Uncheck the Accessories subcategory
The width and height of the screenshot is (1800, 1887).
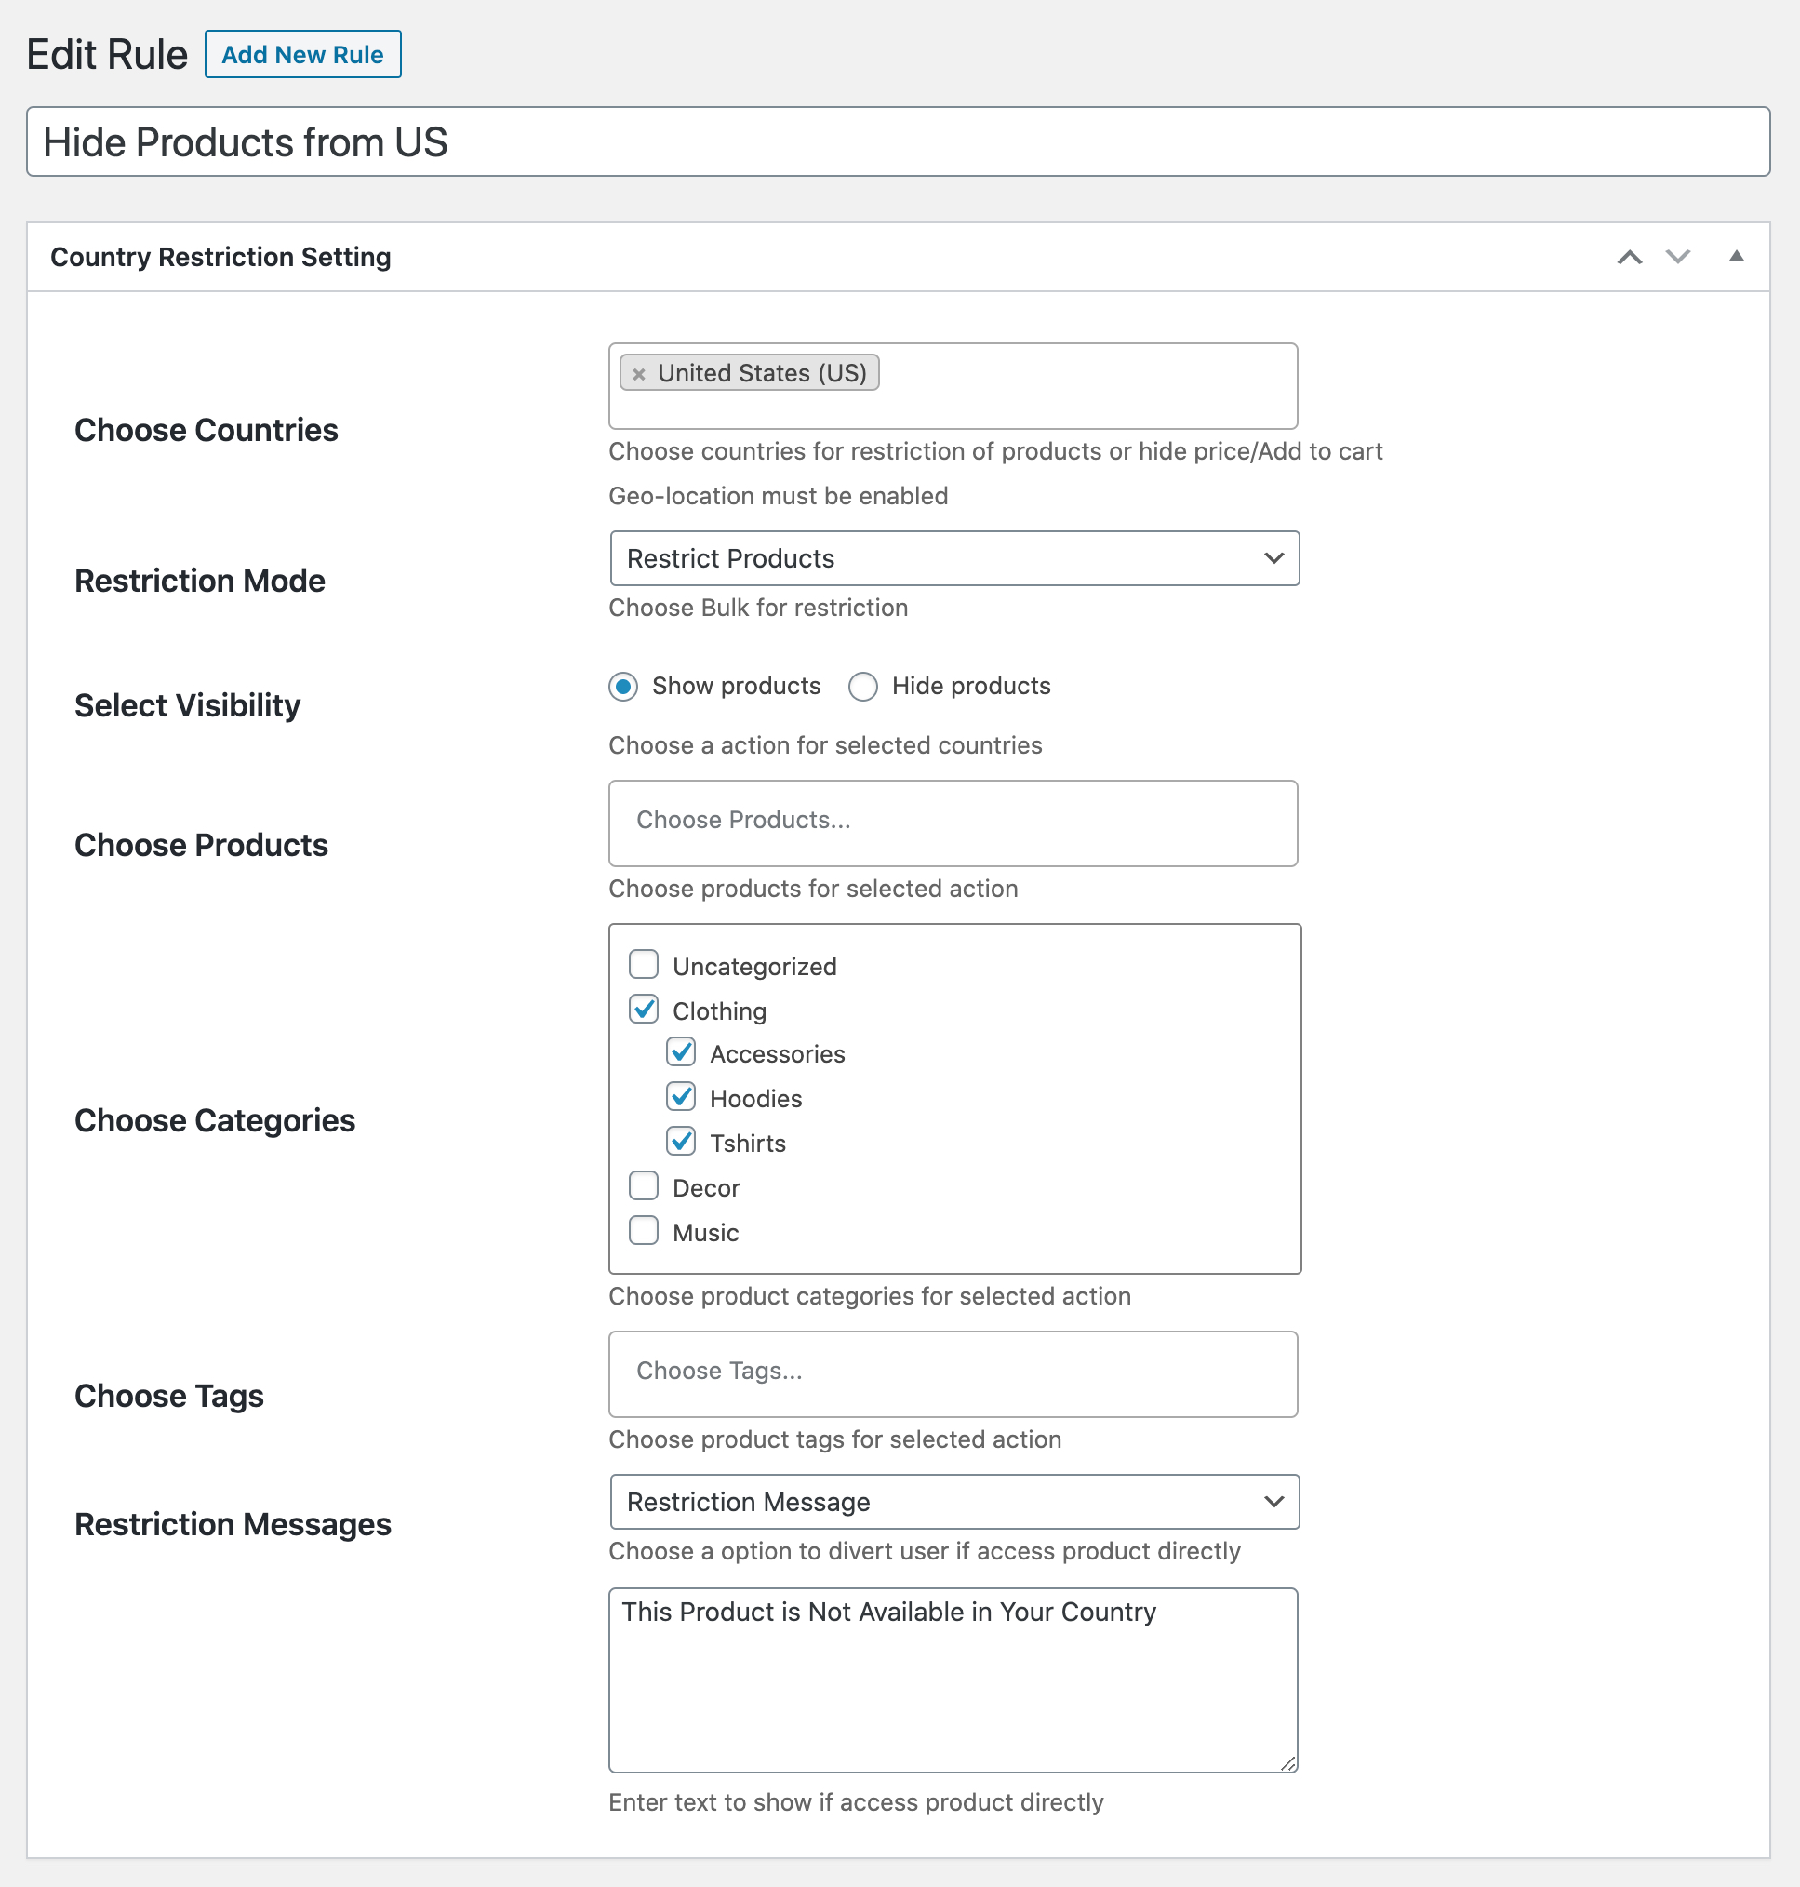point(681,1052)
